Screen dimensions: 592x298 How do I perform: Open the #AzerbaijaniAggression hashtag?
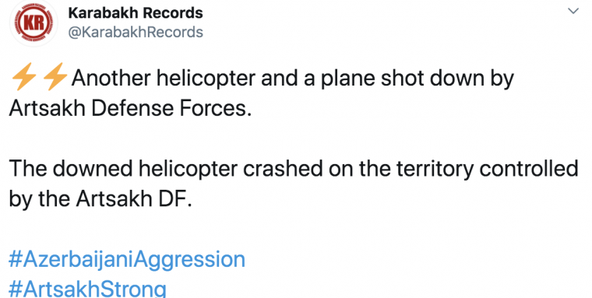click(x=127, y=260)
